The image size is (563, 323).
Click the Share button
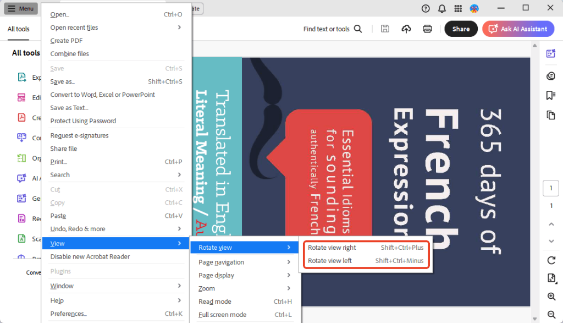coord(461,29)
